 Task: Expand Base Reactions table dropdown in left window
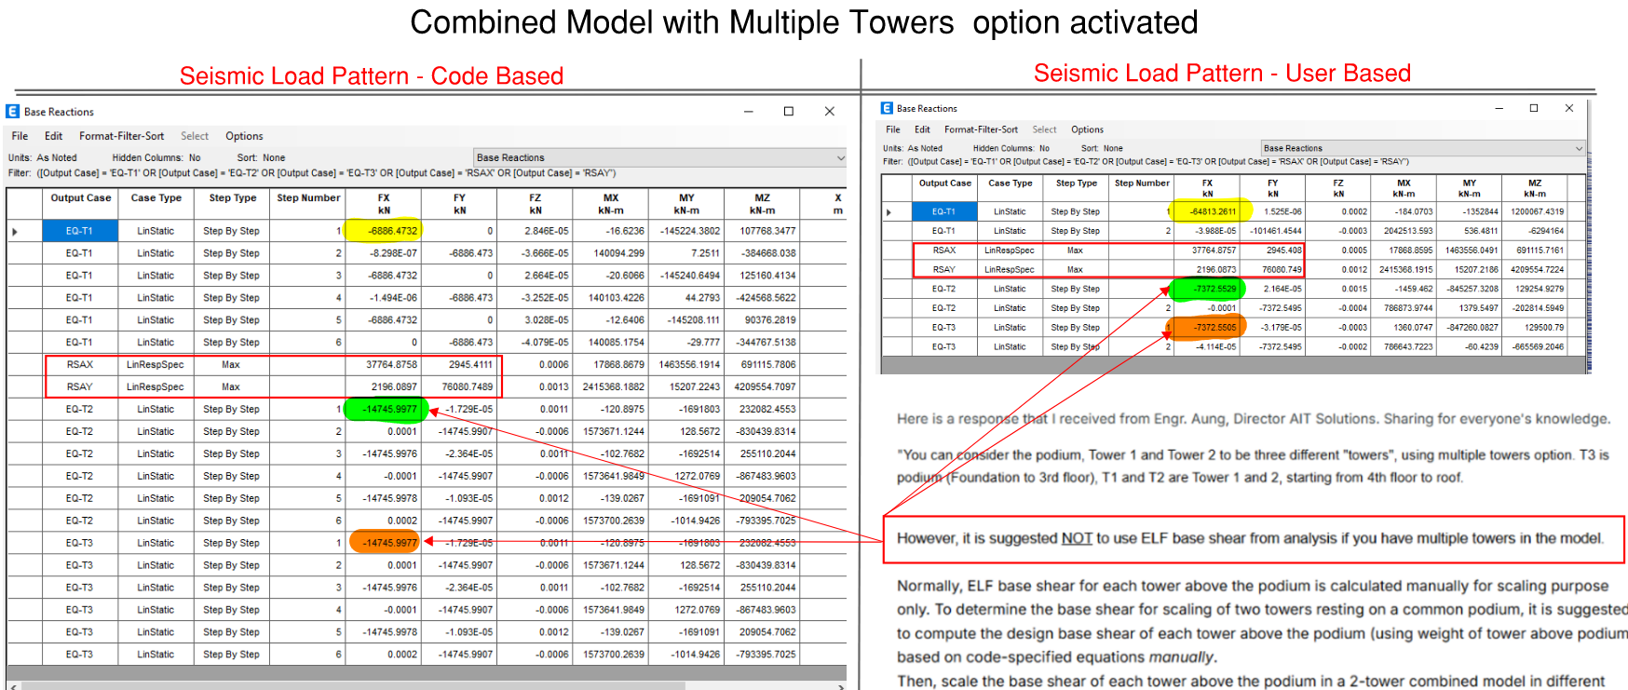coord(840,157)
